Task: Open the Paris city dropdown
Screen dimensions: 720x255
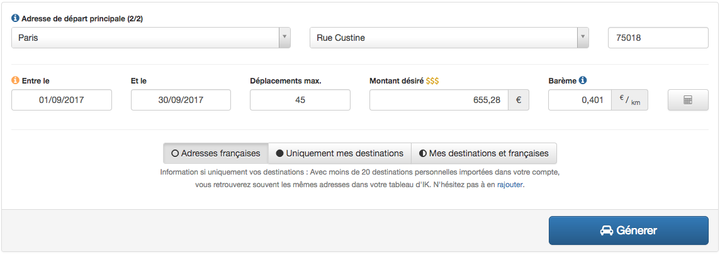Action: [145, 38]
